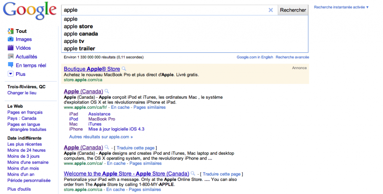Expand the Plus dropdown in sidebar
The height and width of the screenshot is (194, 383).
pyautogui.click(x=10, y=74)
